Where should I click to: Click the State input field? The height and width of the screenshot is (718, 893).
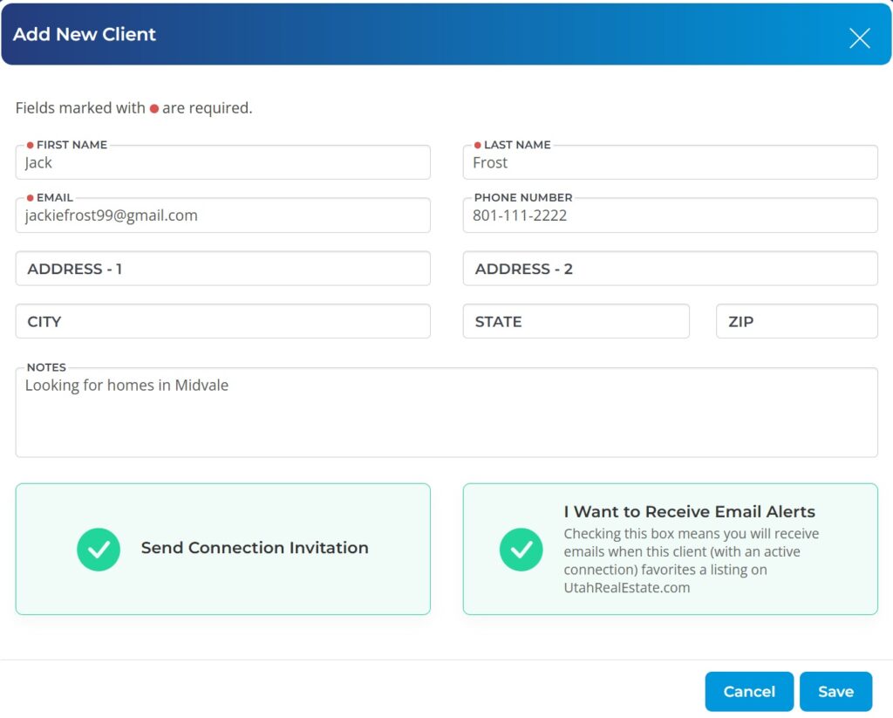click(x=576, y=321)
